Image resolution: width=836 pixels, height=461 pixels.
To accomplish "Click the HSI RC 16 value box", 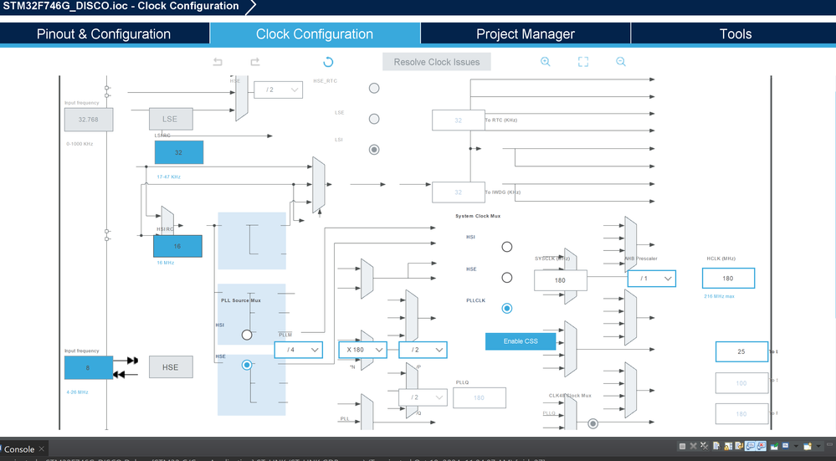I will [x=177, y=246].
